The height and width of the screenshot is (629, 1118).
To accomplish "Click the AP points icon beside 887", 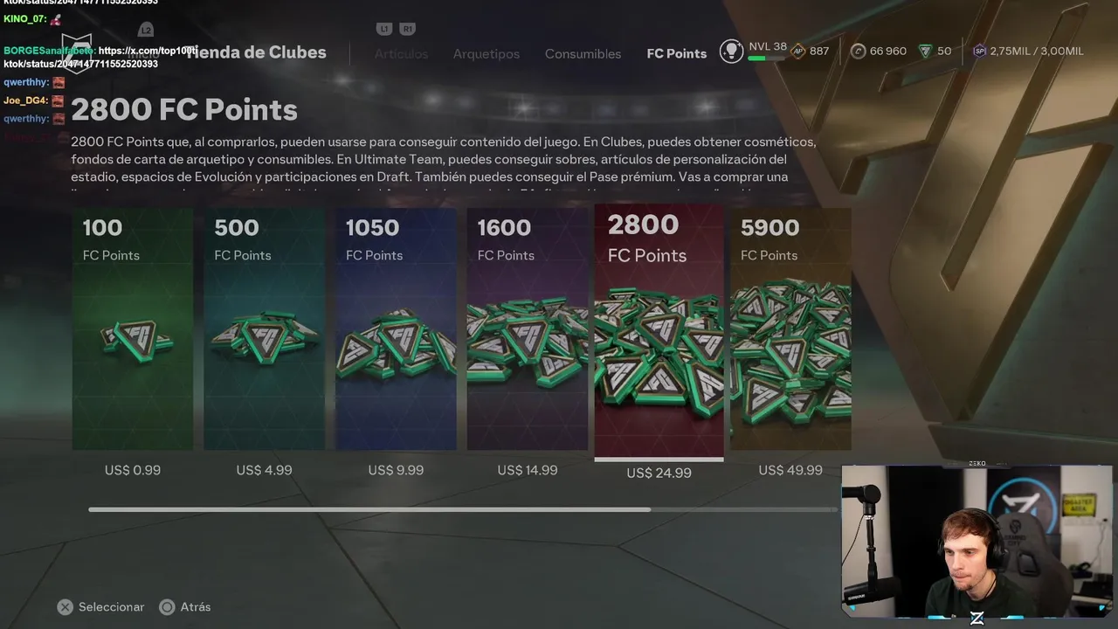I will point(797,52).
